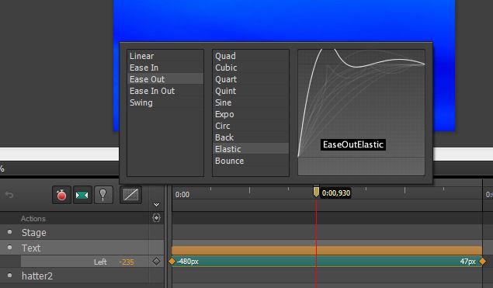This screenshot has height=288, width=493.
Task: Toggle visibility dot of hatter2 layer
Action: point(10,276)
